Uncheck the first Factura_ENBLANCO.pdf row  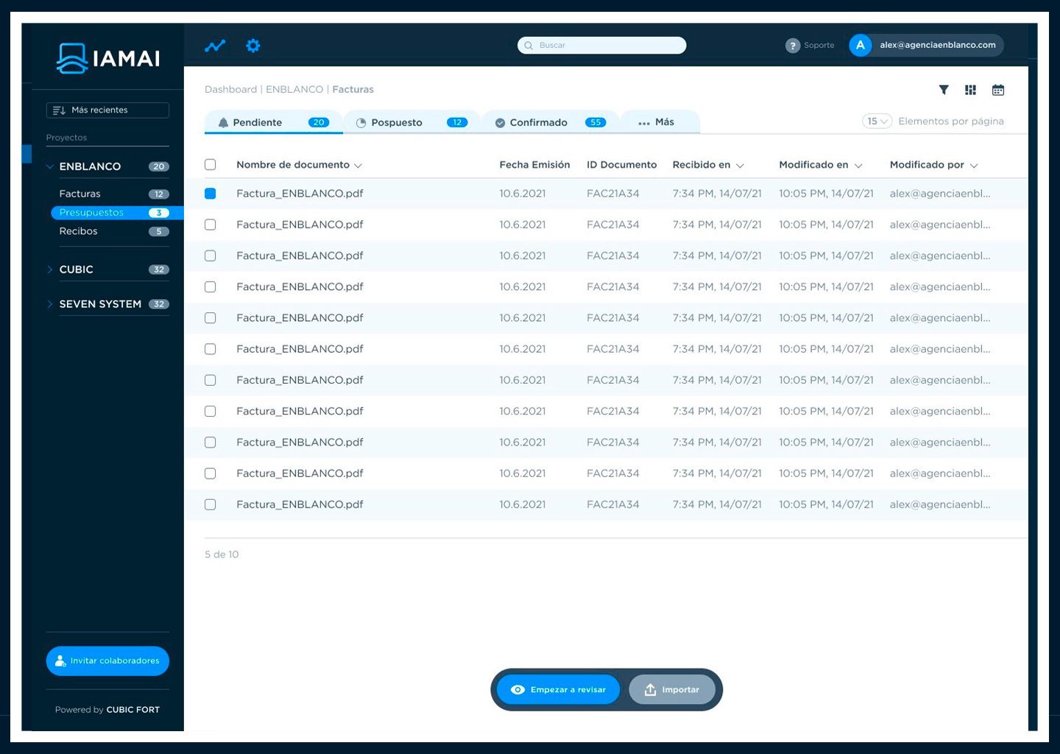coord(211,194)
